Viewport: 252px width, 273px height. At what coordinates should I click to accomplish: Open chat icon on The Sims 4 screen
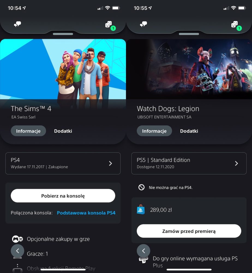point(17,24)
